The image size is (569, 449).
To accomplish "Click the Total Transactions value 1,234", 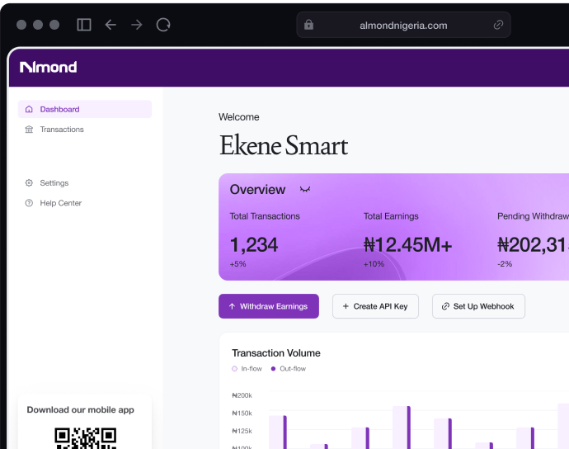I will pyautogui.click(x=254, y=244).
